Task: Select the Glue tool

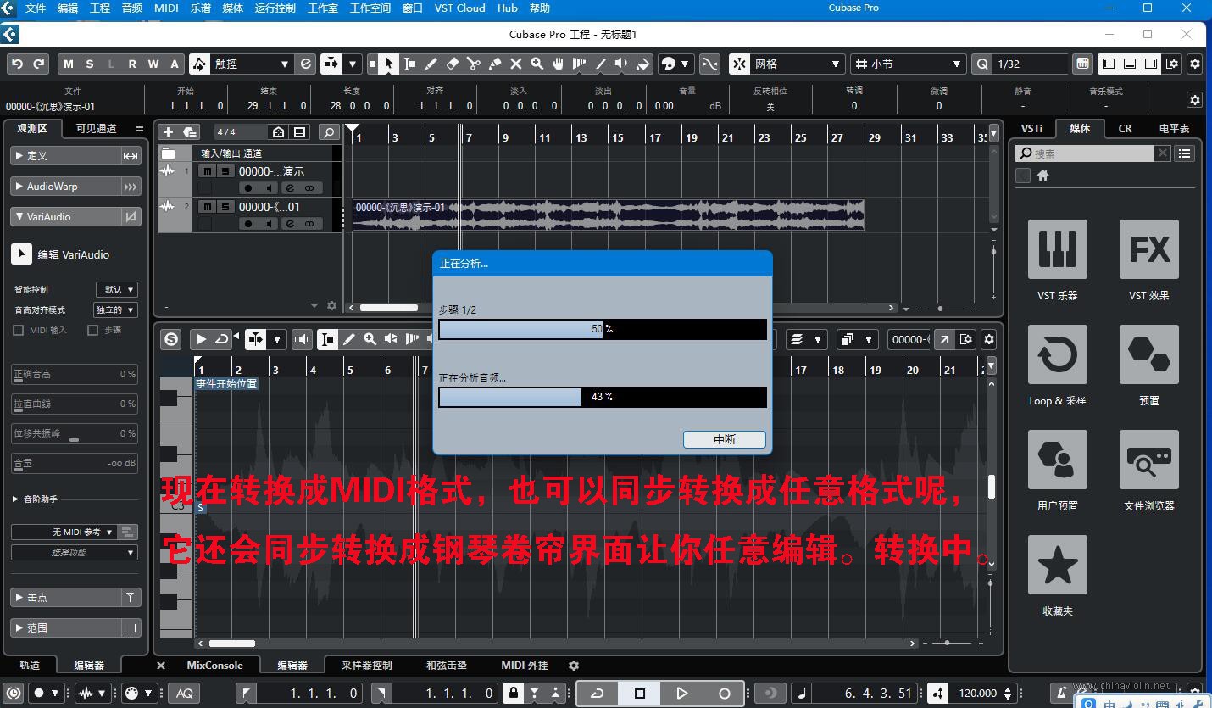Action: (494, 64)
